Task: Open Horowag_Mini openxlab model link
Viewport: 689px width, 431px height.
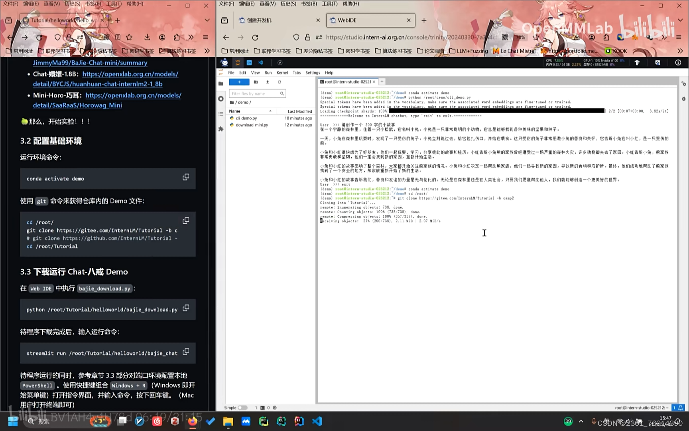Action: (107, 100)
